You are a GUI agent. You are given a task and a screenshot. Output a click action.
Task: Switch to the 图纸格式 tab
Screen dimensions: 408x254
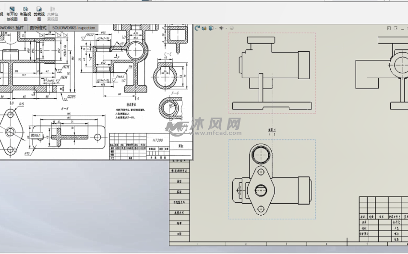pyautogui.click(x=38, y=28)
